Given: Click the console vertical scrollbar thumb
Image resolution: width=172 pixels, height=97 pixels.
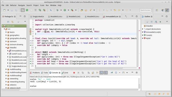Looking at the screenshot, I should (139, 86).
